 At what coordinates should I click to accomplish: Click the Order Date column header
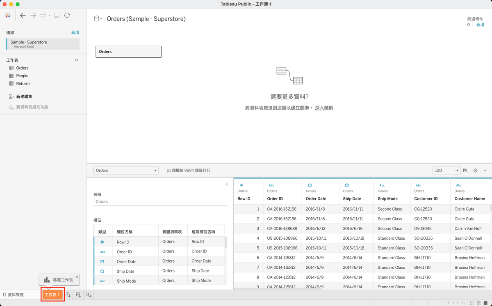pos(316,199)
